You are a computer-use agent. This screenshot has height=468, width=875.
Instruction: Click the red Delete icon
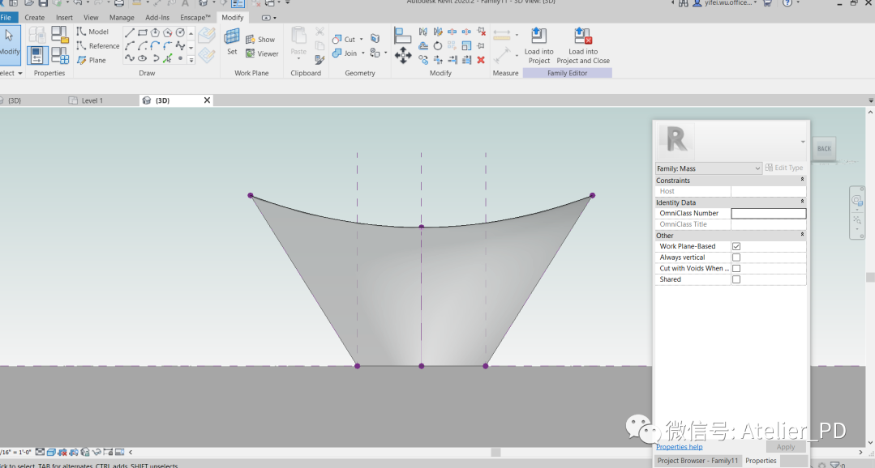tap(481, 60)
